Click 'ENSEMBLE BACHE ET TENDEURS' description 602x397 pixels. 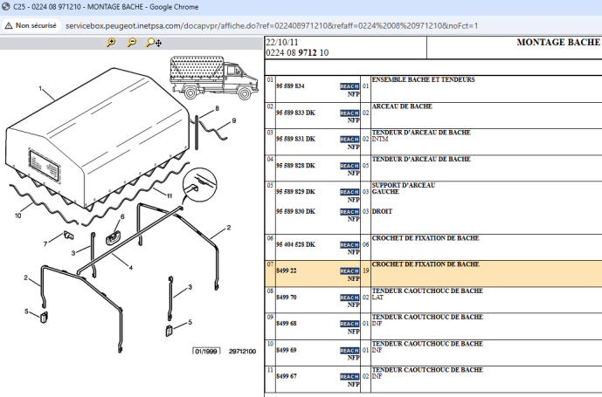pyautogui.click(x=423, y=80)
